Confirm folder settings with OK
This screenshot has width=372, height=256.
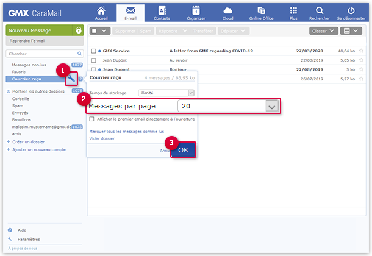point(183,150)
